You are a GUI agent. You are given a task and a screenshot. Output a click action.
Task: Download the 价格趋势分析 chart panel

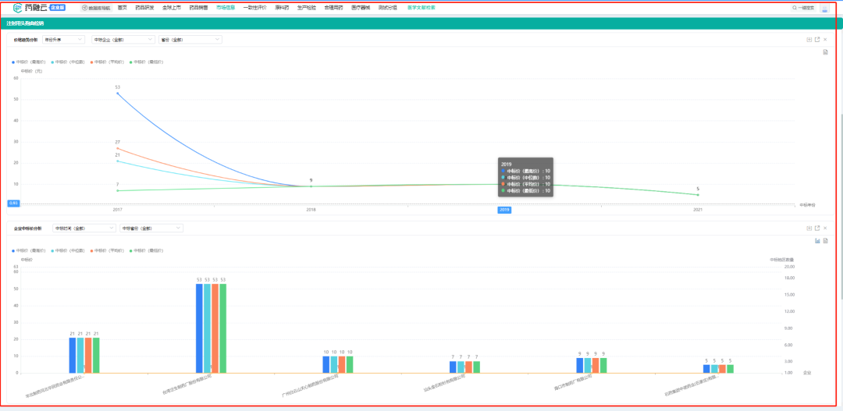(809, 40)
